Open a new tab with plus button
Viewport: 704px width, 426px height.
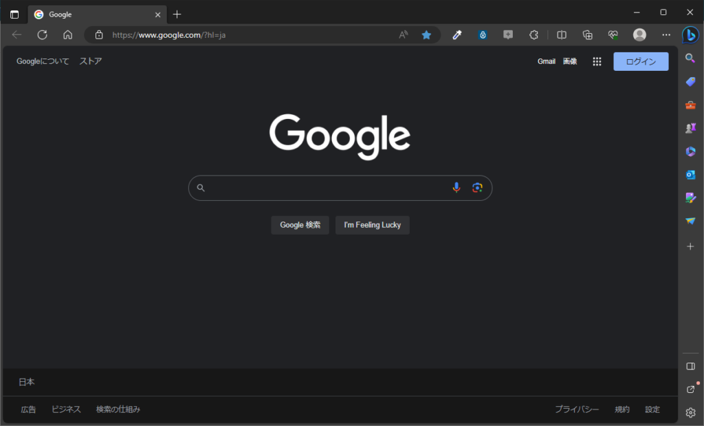pyautogui.click(x=177, y=14)
